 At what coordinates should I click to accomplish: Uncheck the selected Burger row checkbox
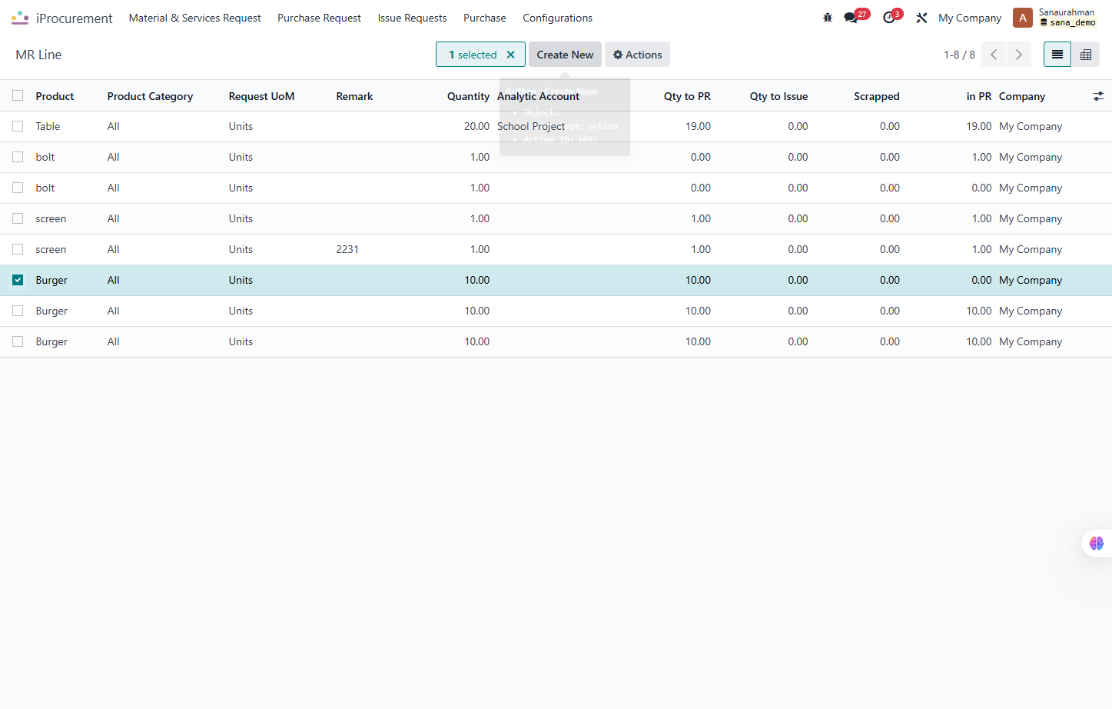18,280
